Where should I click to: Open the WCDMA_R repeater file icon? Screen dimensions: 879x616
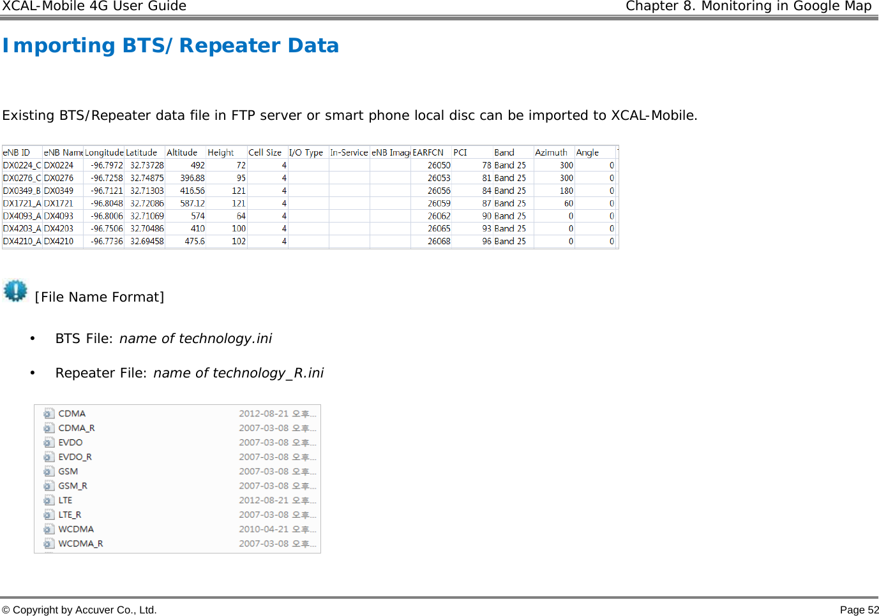click(x=49, y=543)
